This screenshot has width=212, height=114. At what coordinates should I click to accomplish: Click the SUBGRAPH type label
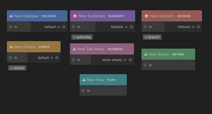(x=116, y=16)
